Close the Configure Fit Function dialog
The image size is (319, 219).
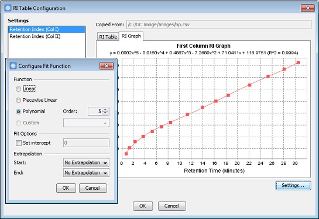click(x=107, y=66)
